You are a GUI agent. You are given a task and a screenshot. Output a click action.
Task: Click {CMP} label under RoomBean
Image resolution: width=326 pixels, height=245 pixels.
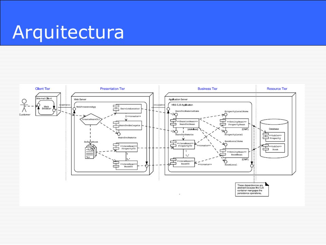245,159
